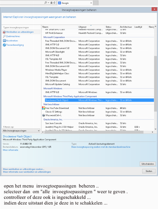Click the address bar search magnifier icon
The height and width of the screenshot is (209, 158).
click(45, 3)
